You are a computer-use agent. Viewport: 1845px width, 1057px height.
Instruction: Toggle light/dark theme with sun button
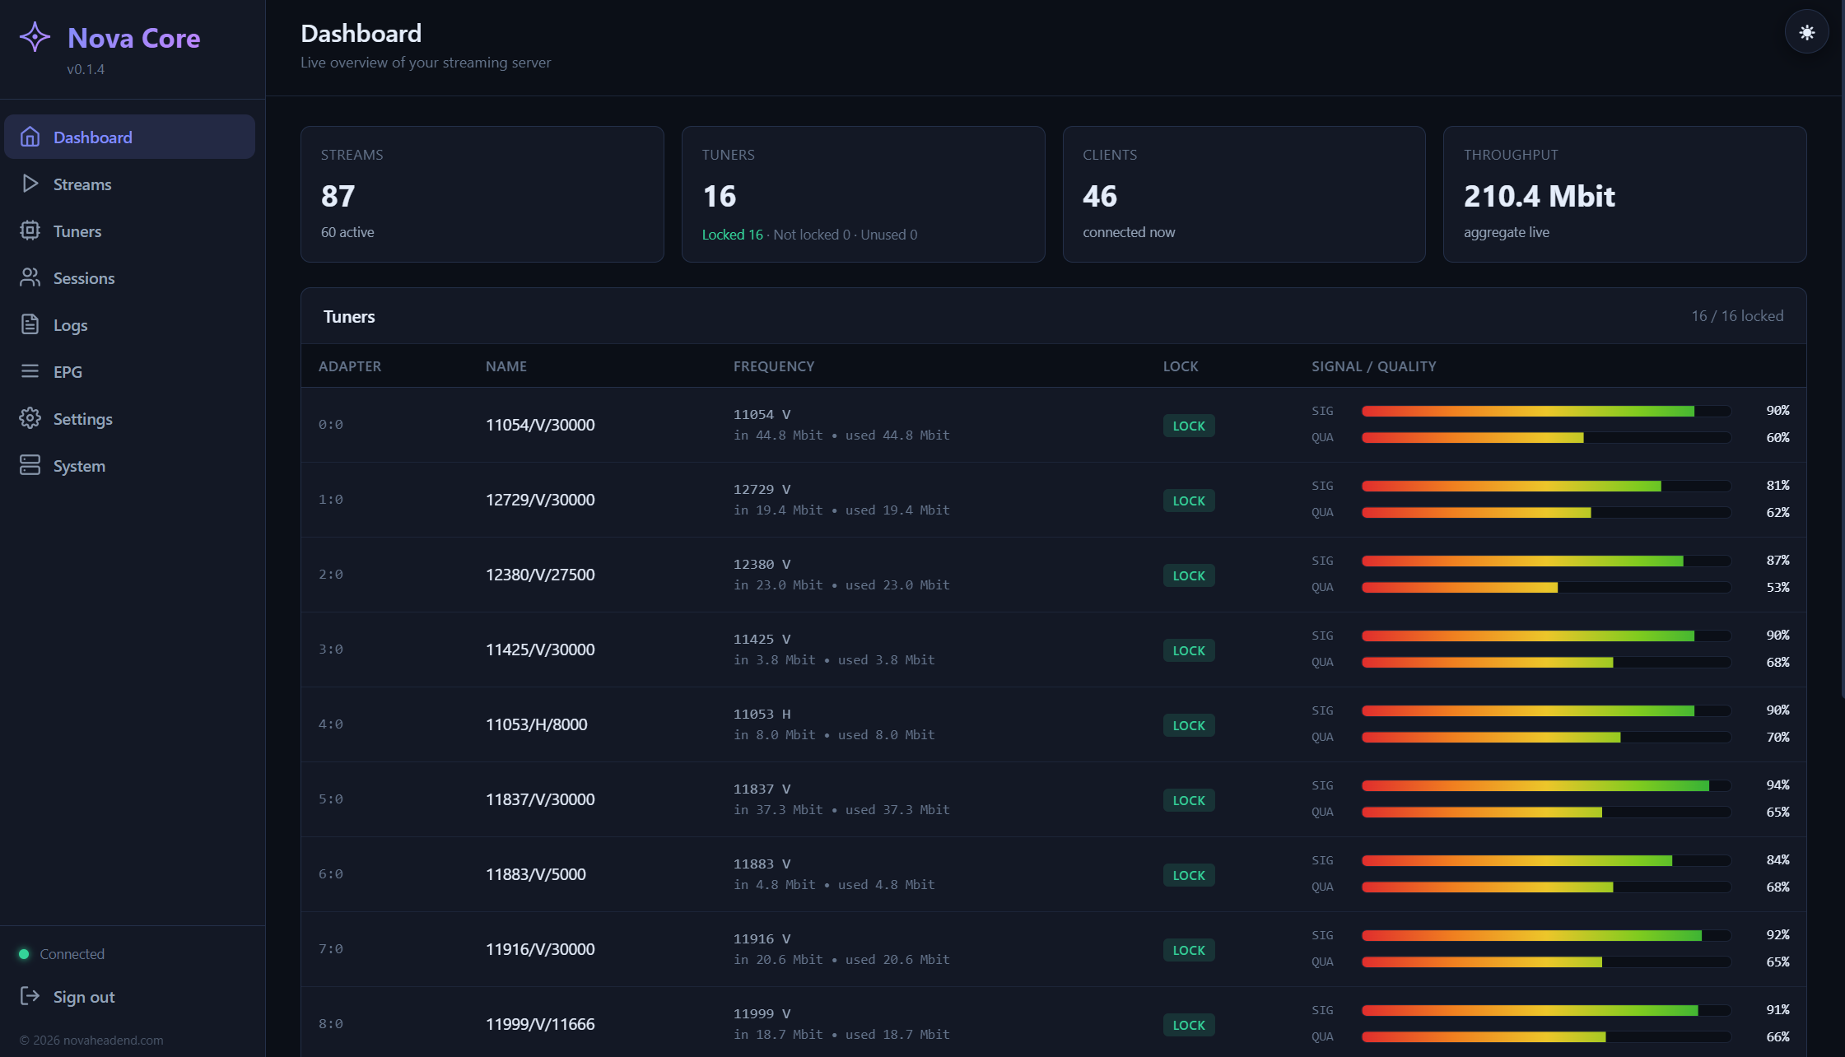click(x=1806, y=32)
